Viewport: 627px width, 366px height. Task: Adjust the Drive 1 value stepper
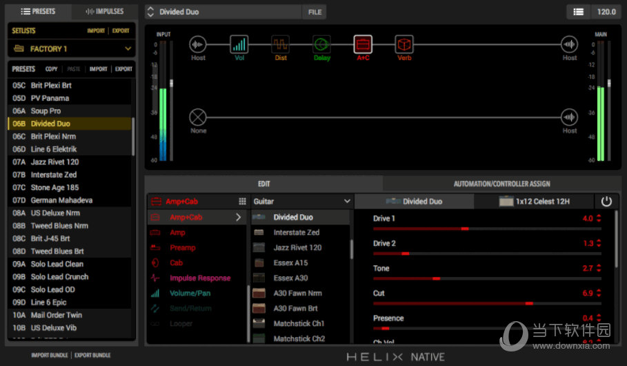598,219
